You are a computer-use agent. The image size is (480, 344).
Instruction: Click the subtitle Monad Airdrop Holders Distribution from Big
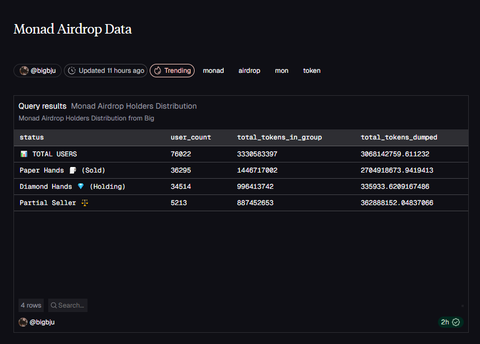86,118
